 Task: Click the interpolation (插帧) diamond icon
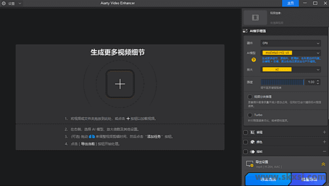pos(252,151)
